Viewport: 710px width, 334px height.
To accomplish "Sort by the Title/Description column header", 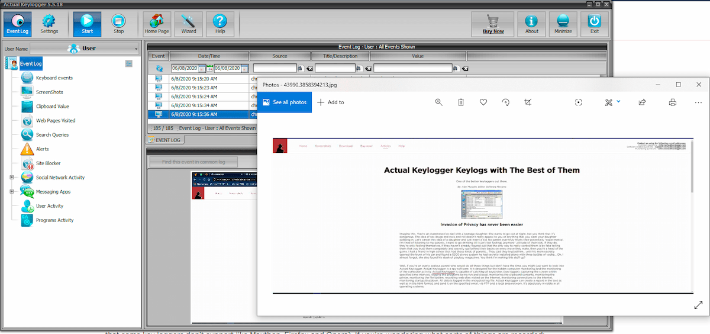I will [340, 56].
